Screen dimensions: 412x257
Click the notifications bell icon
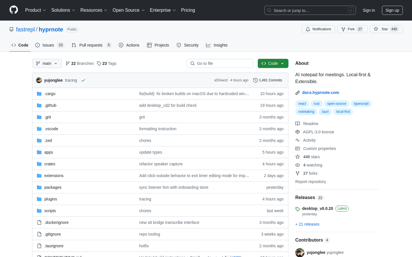coord(308,29)
